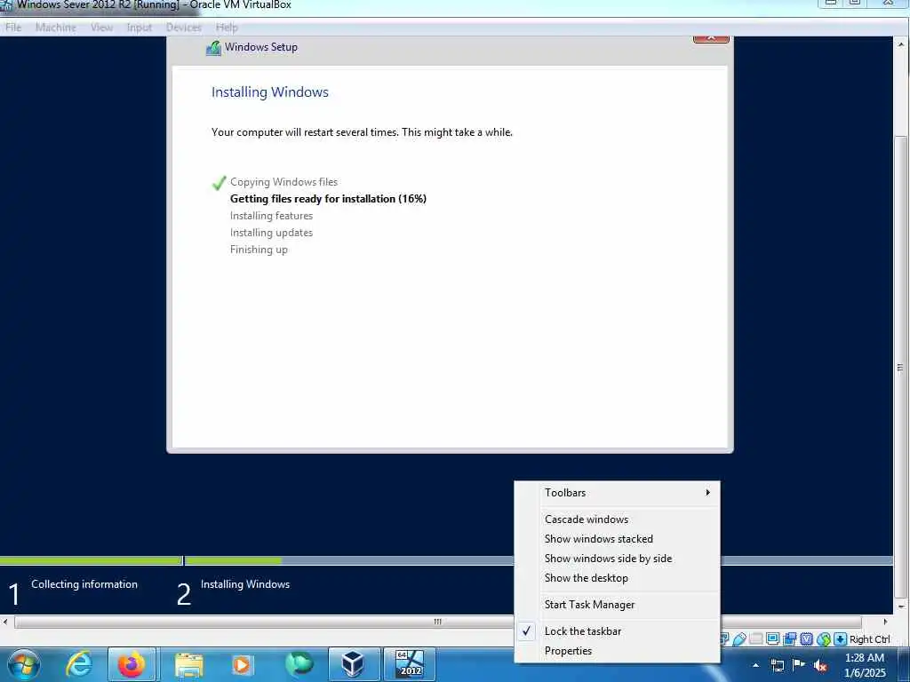Viewport: 910px width, 682px height.
Task: Click the muted volume speaker tray icon
Action: click(x=820, y=666)
